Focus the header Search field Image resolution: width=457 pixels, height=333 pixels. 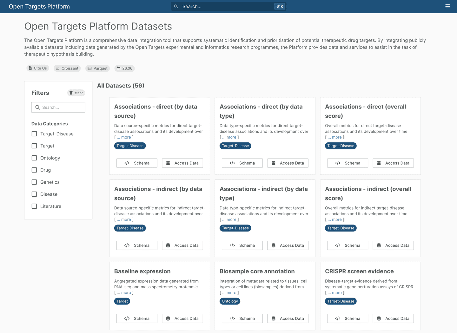point(228,6)
